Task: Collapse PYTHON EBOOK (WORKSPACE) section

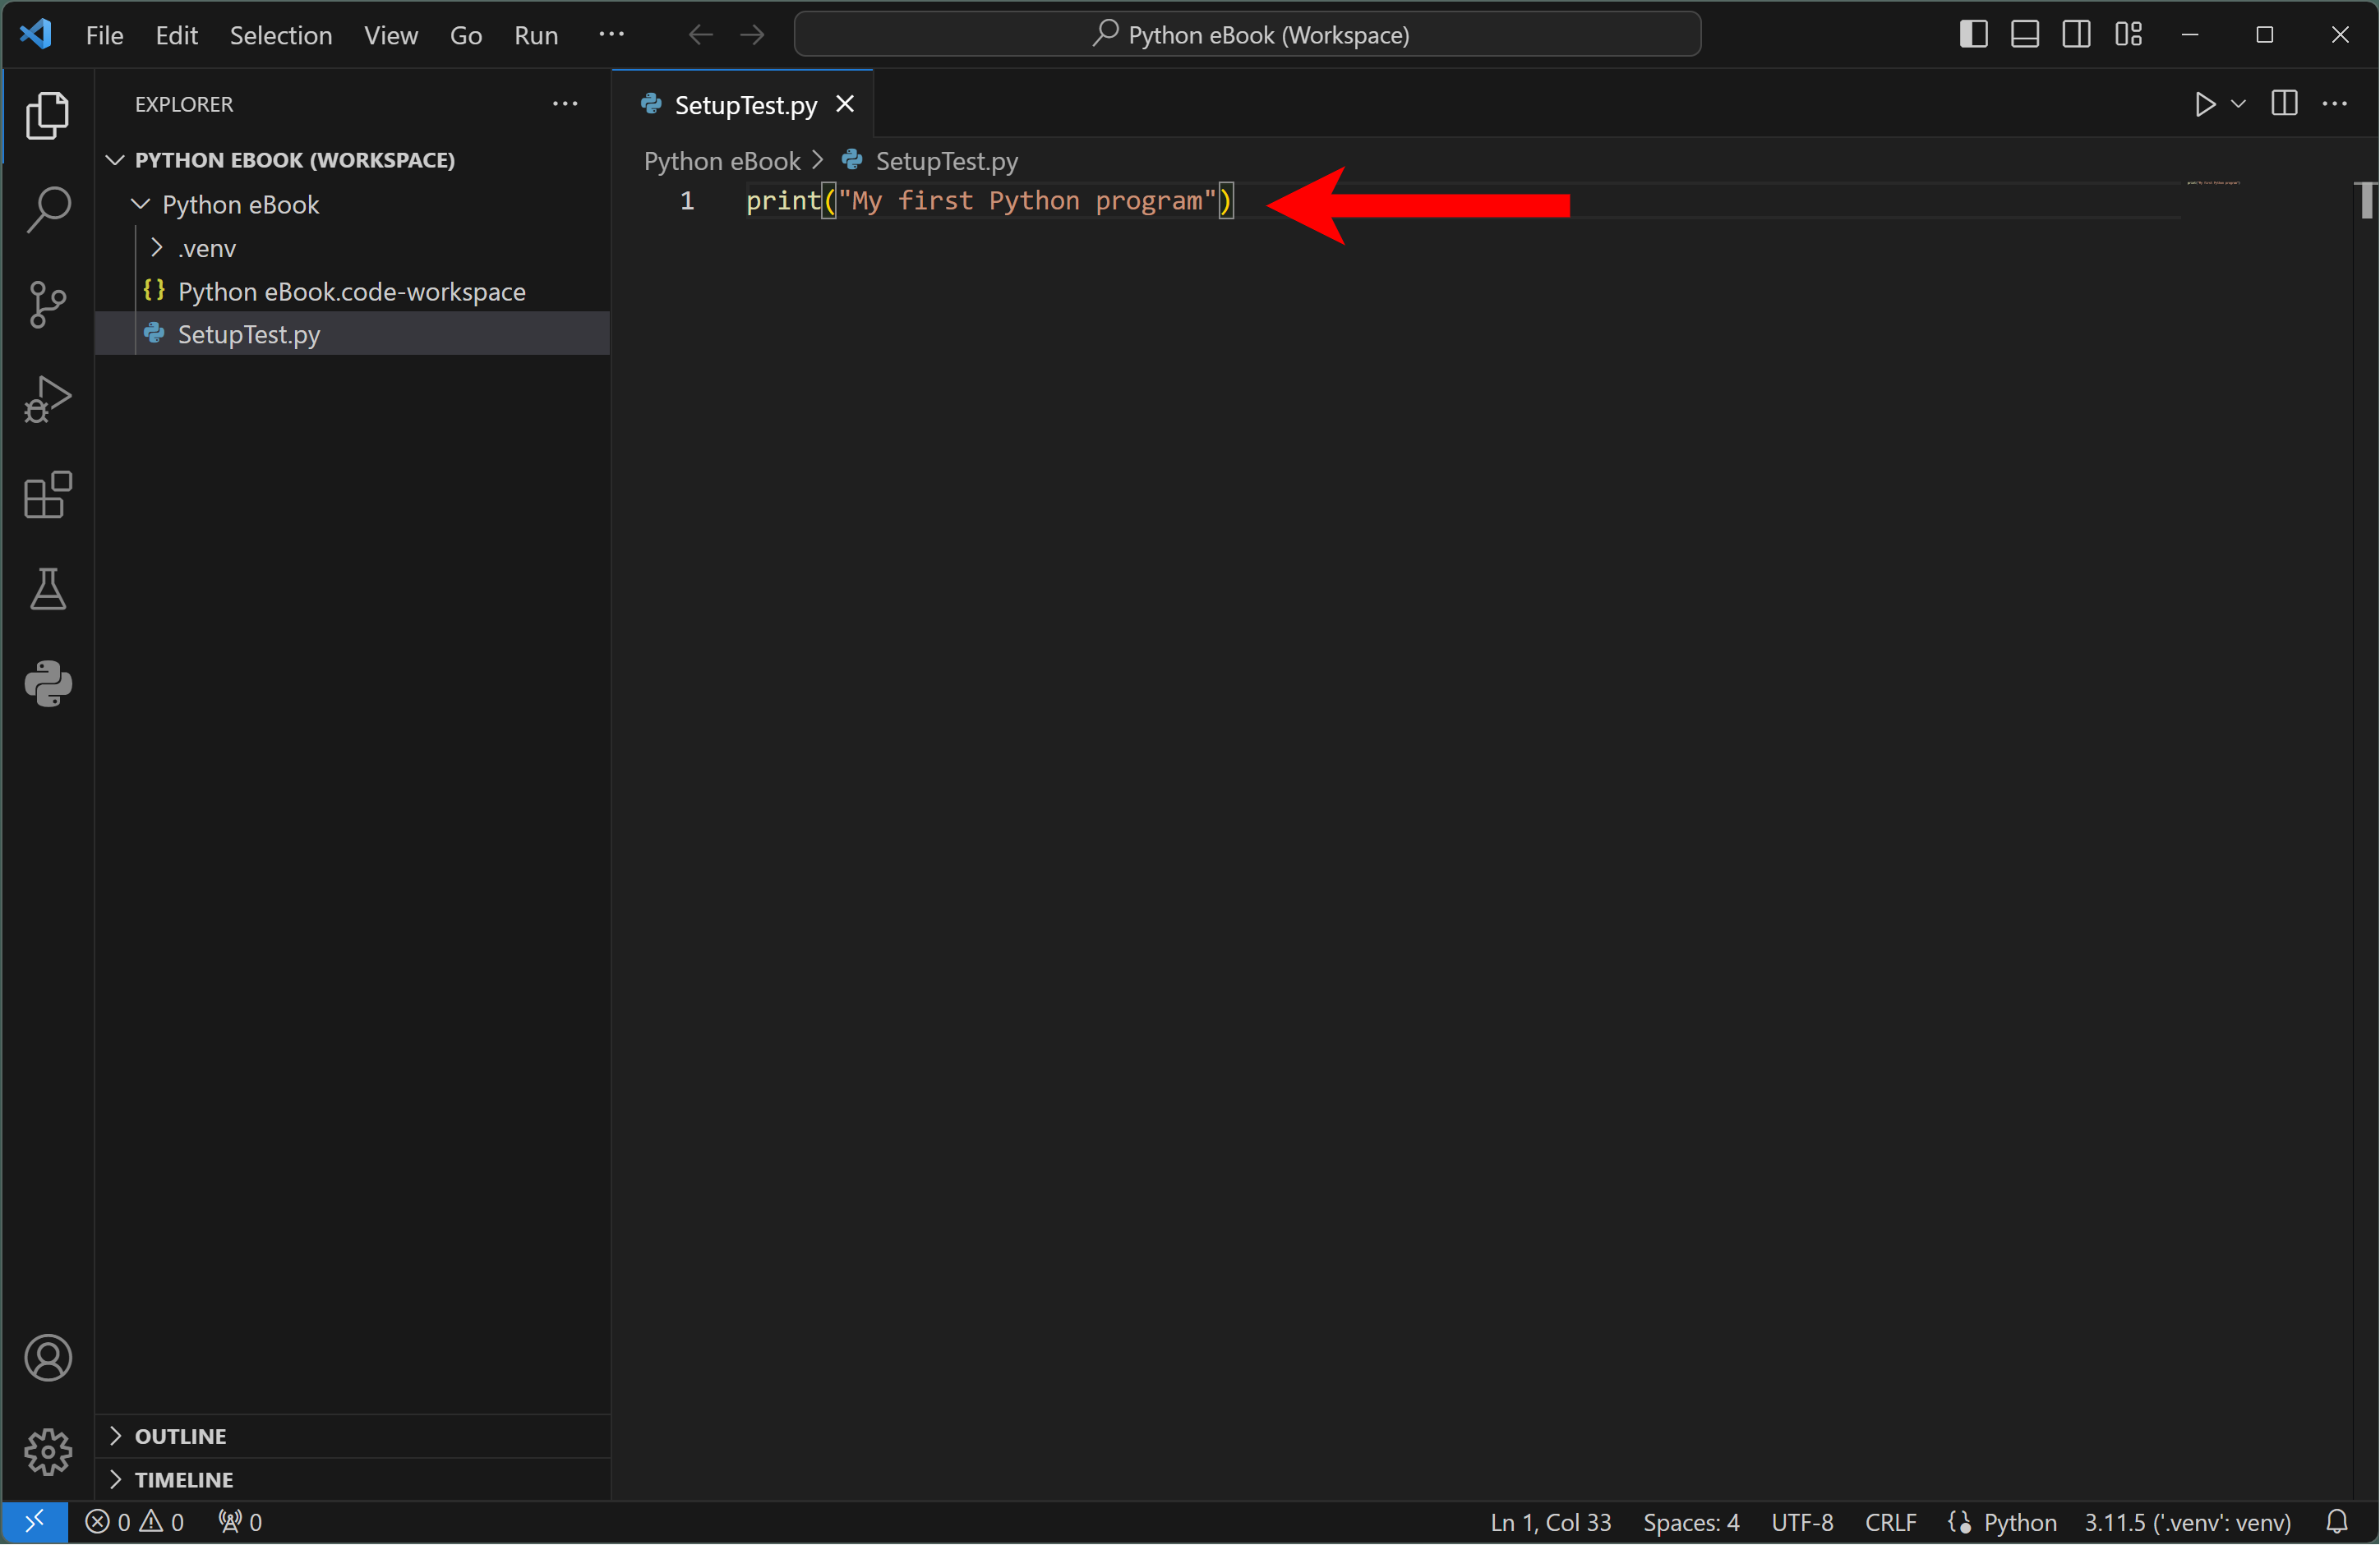Action: (353, 160)
